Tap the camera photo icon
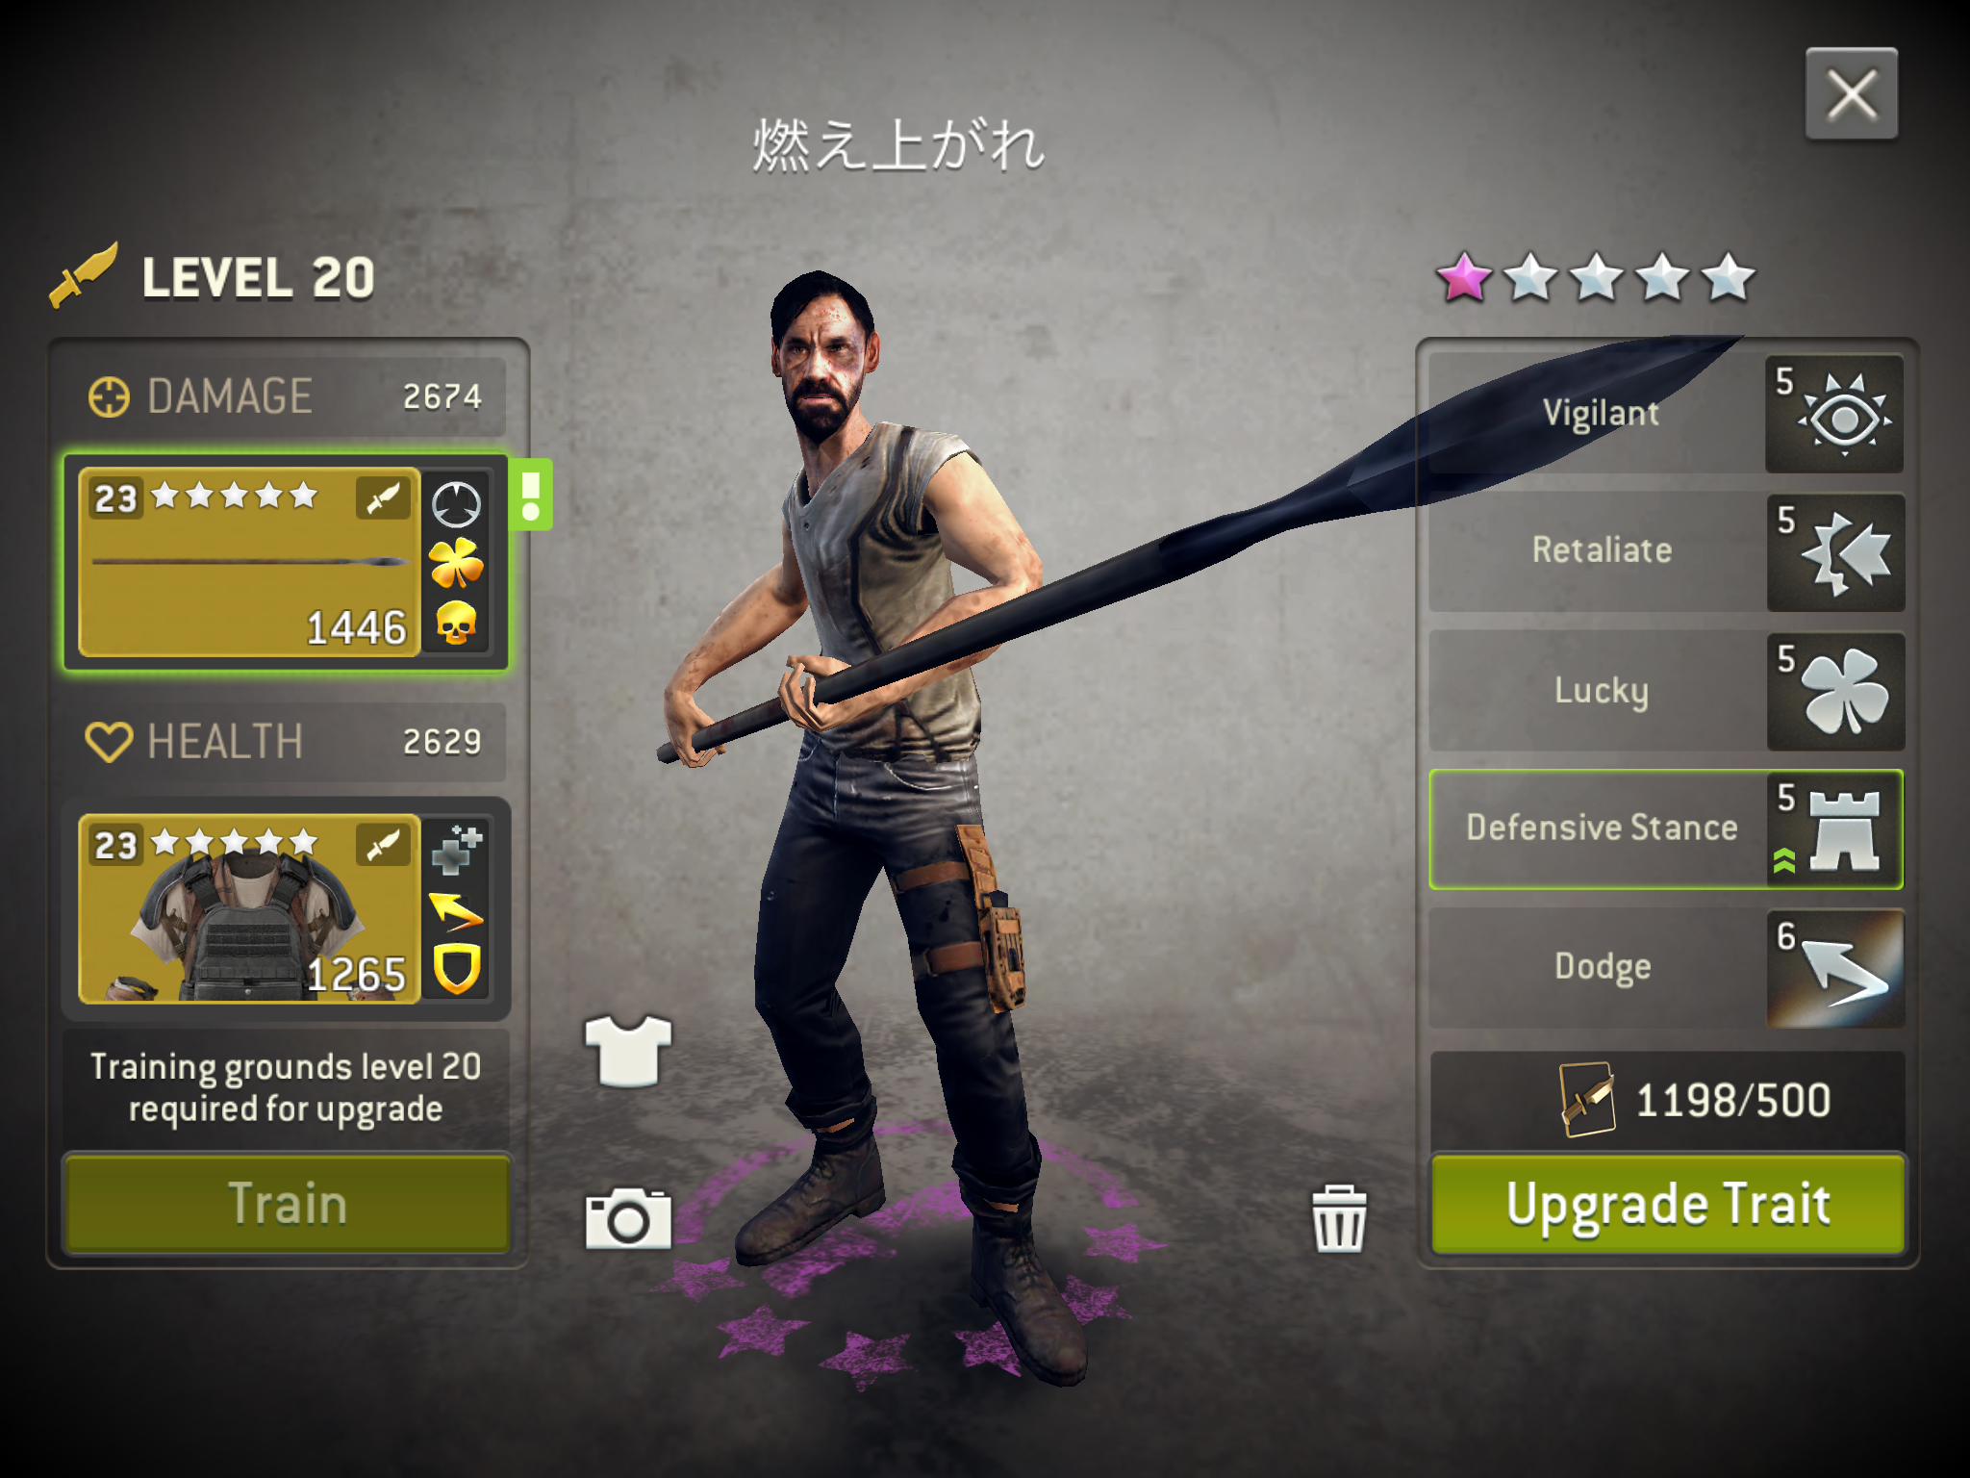 coord(628,1218)
